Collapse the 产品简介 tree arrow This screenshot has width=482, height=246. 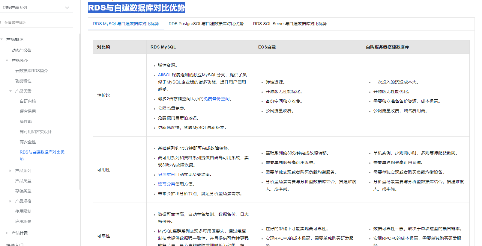point(7,60)
